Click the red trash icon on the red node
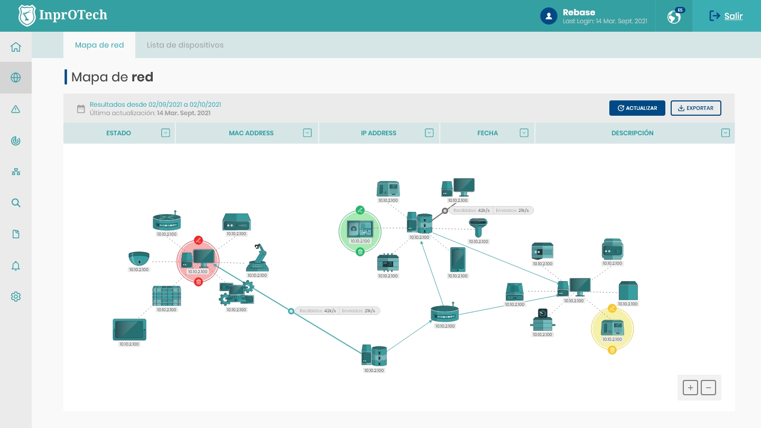761x428 pixels. point(198,282)
